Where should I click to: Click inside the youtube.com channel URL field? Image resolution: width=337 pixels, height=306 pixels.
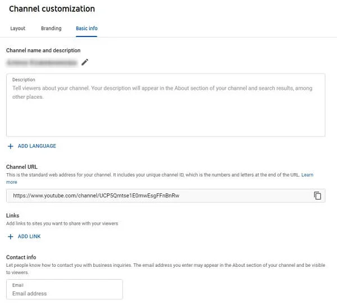(157, 196)
